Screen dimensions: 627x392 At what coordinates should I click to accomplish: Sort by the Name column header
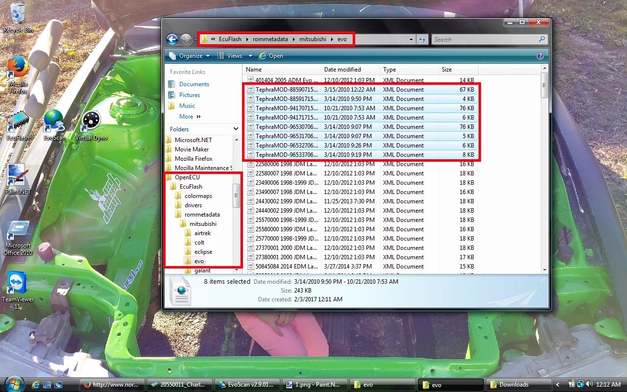pyautogui.click(x=282, y=70)
